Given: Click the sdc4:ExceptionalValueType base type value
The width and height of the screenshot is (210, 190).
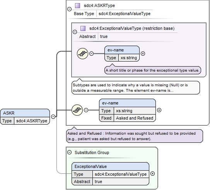Looking at the screenshot, I should [125, 14].
